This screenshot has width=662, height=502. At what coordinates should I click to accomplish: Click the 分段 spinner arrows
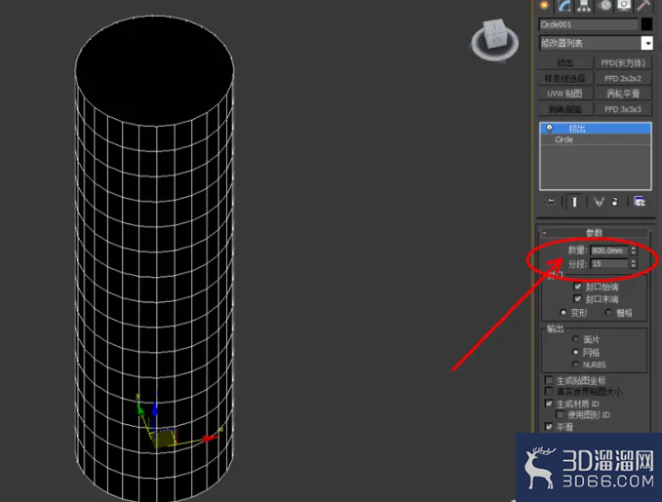633,263
